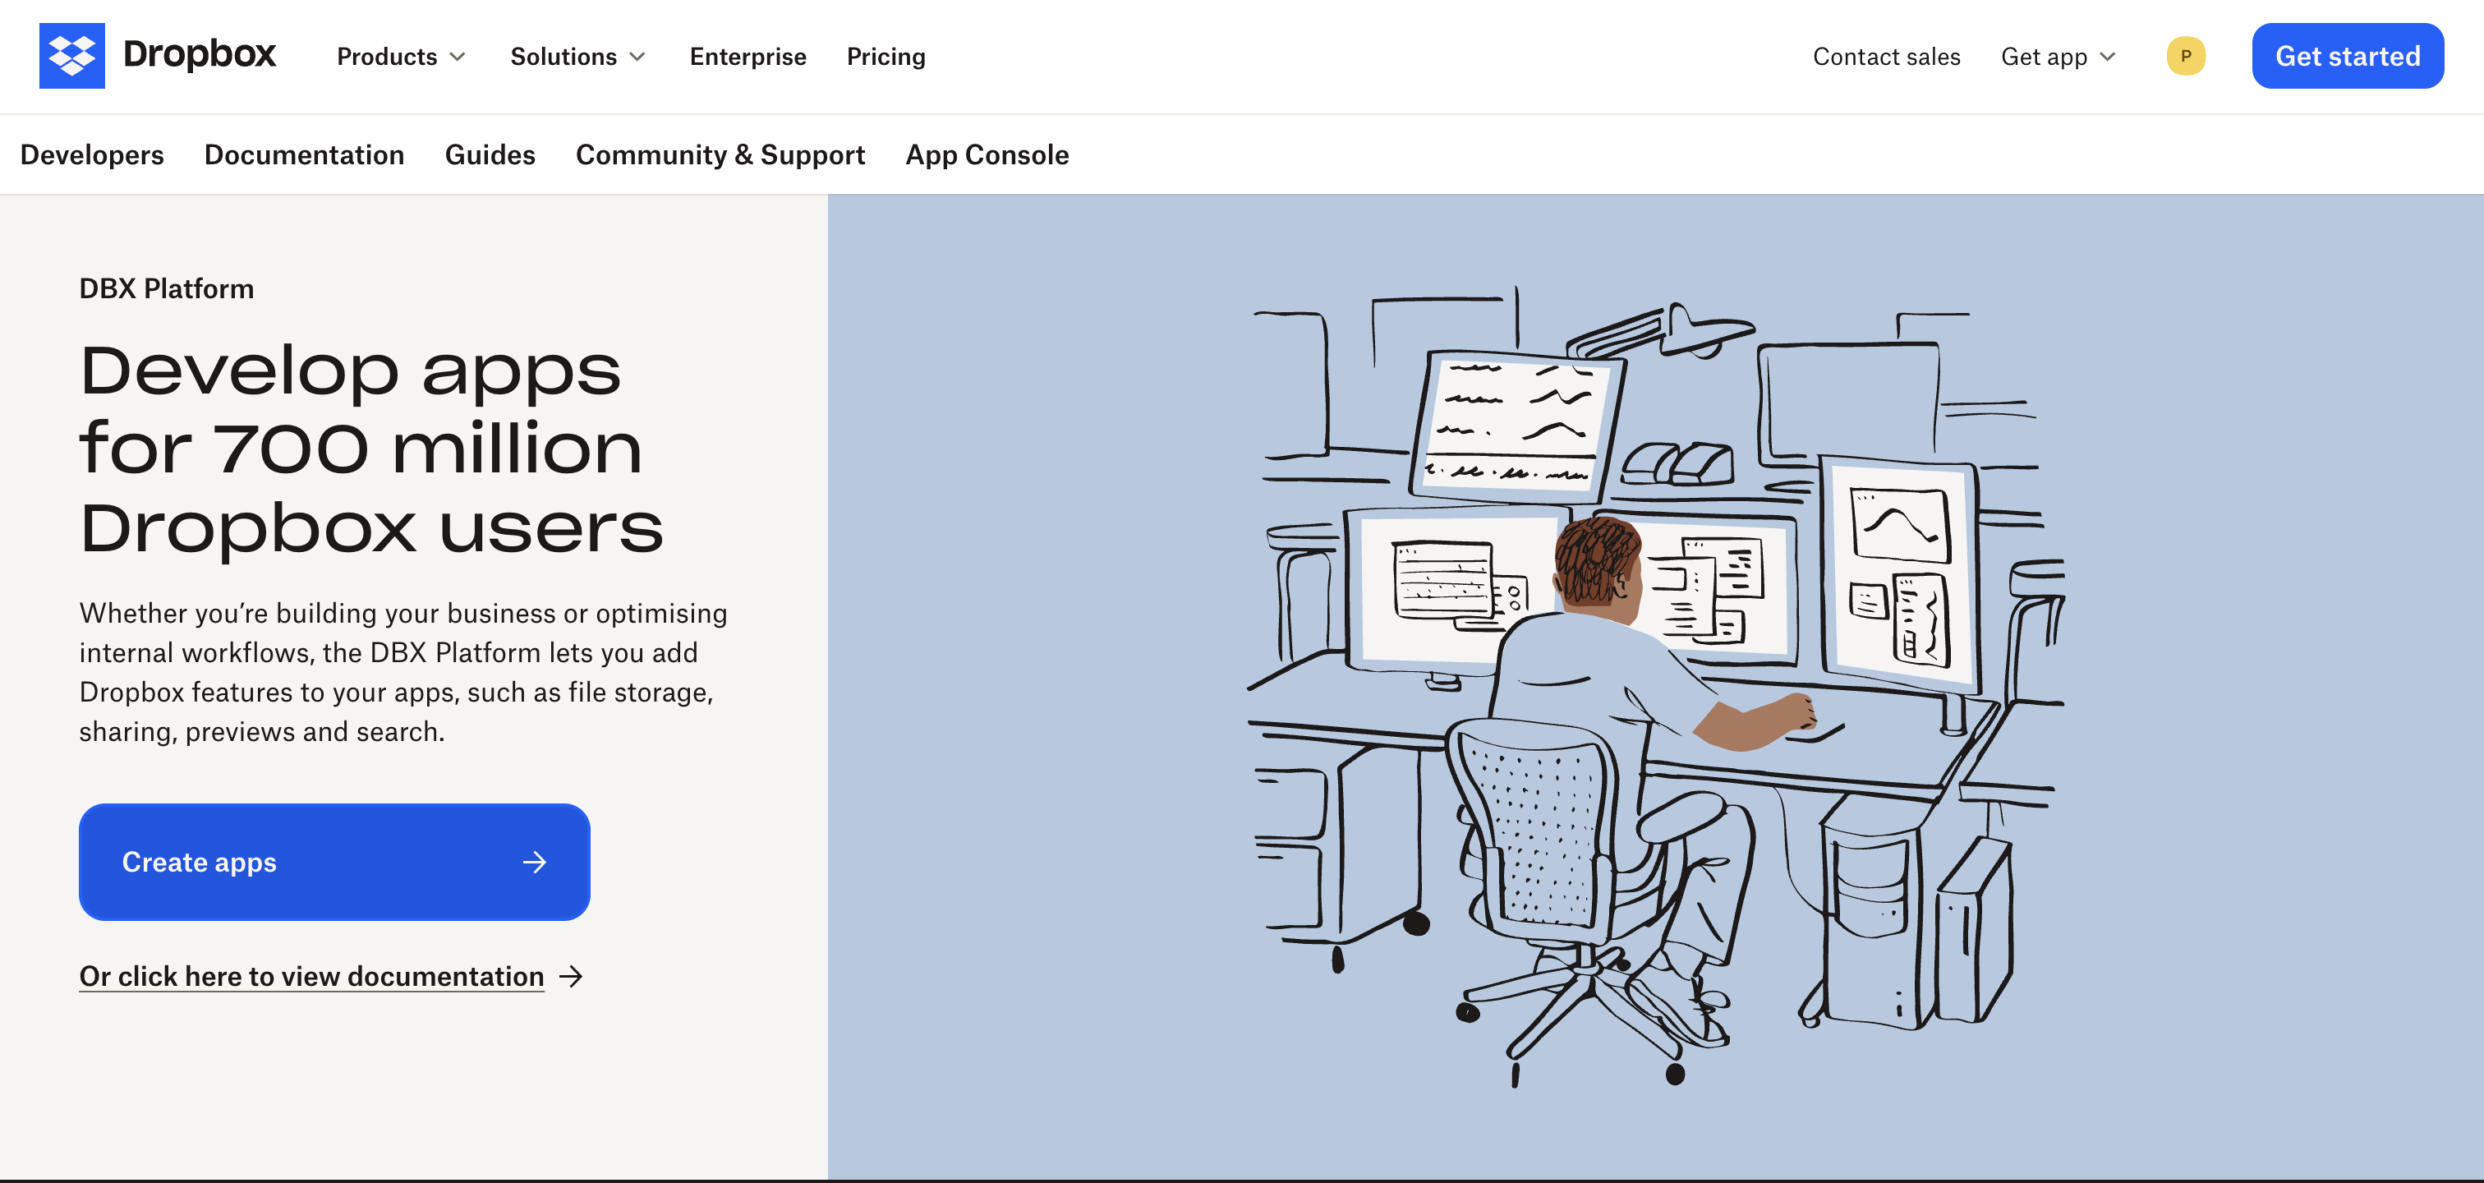Open the App Console tab
The image size is (2484, 1183).
coord(987,155)
